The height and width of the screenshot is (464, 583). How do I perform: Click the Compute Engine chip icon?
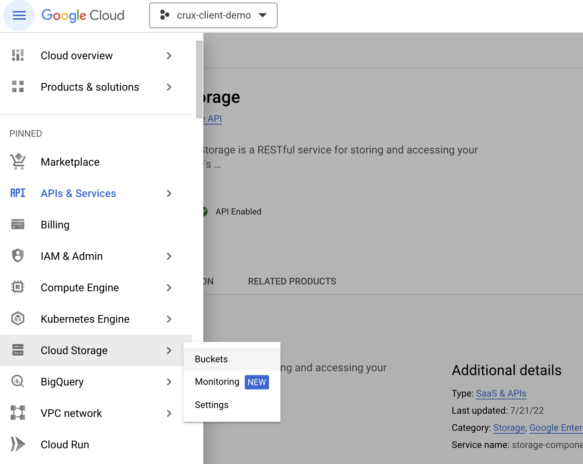18,287
